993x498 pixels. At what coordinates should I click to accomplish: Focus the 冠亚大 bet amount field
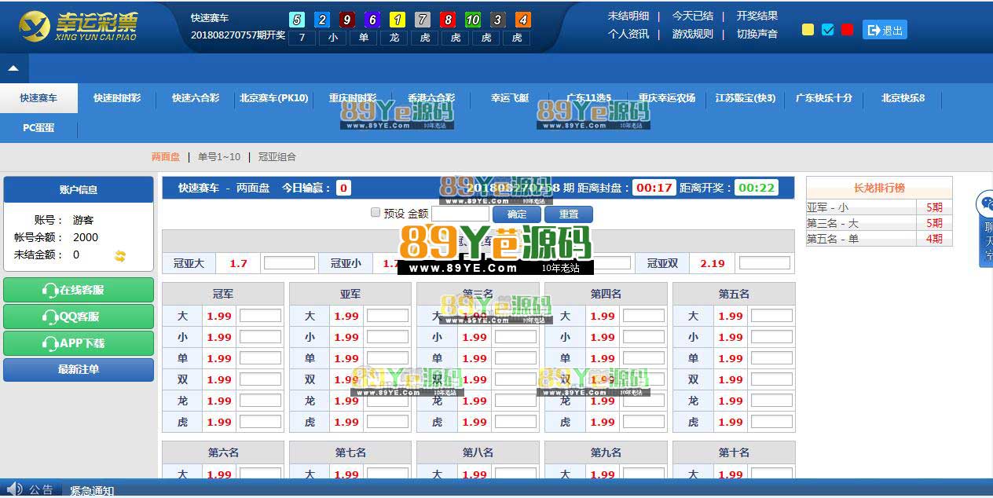click(289, 263)
